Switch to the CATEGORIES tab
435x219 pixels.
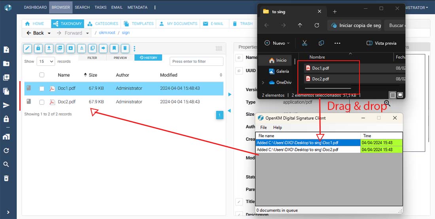[103, 24]
